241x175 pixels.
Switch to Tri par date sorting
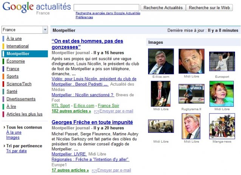(x=17, y=151)
